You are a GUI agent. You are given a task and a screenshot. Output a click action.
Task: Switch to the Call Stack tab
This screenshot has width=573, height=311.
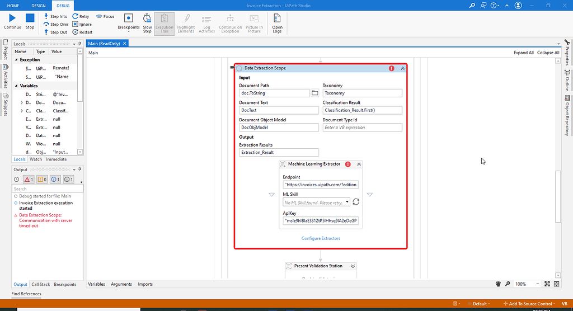coord(40,284)
